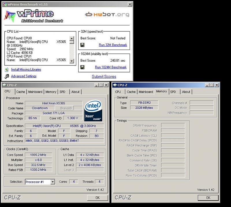Viewport: 231px width, 207px height.
Task: Open Submit Scores link
Action: pos(104,76)
